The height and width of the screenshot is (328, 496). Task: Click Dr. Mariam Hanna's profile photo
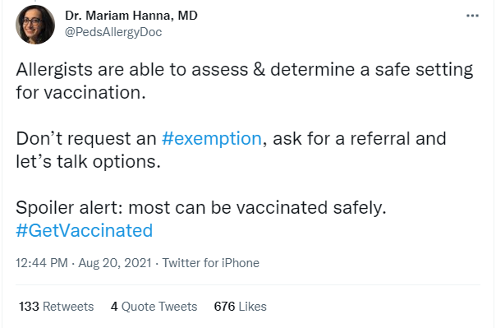coord(35,25)
